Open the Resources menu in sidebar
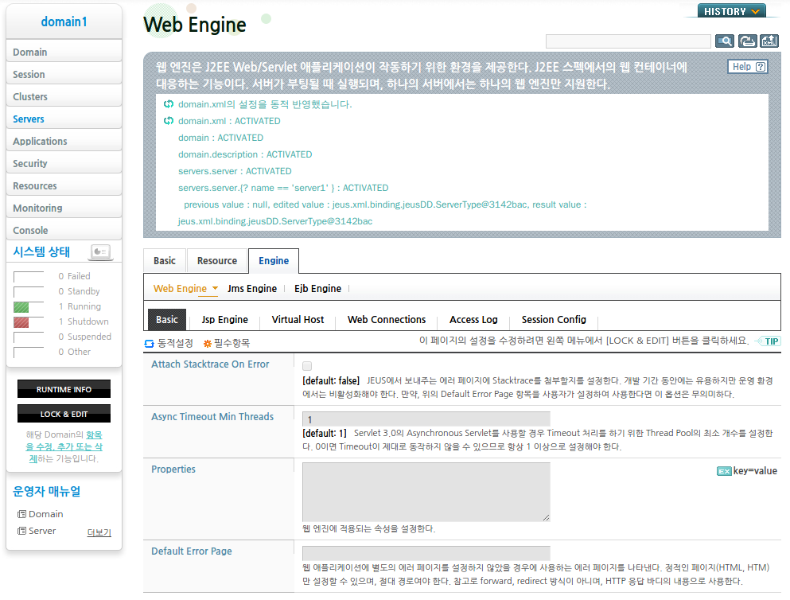Viewport: 790px width, 600px height. 64,185
